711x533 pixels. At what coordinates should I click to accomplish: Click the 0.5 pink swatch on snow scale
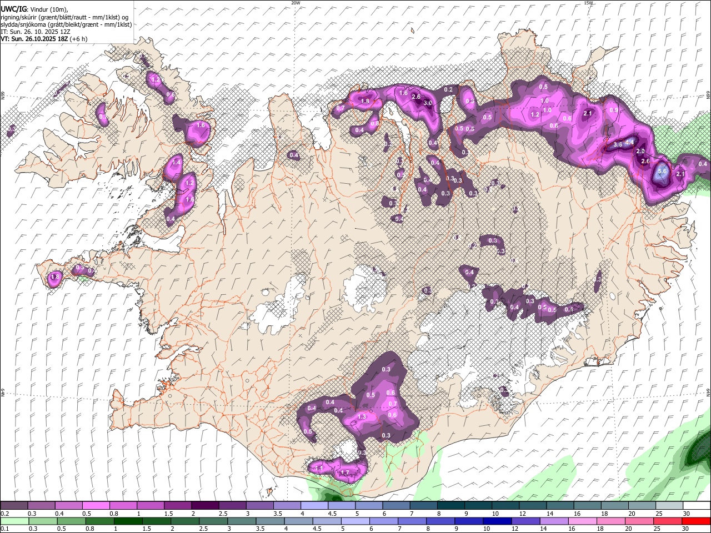click(96, 506)
